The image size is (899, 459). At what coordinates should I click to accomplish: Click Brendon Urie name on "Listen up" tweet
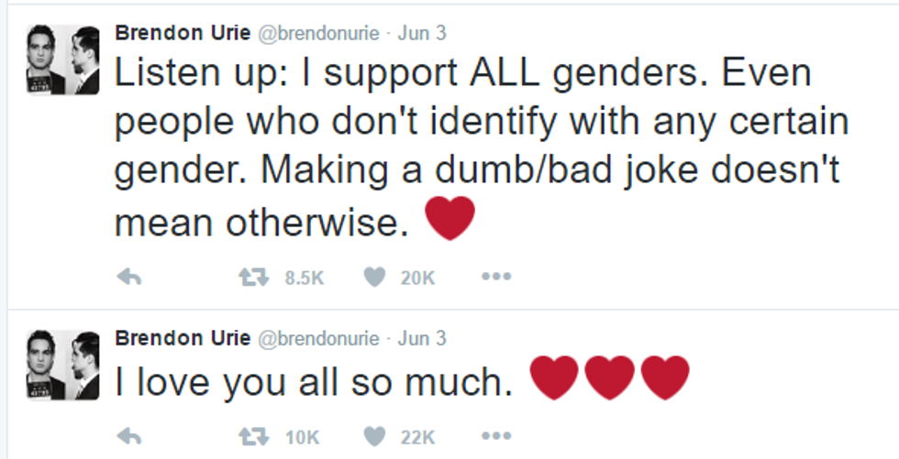(x=182, y=34)
